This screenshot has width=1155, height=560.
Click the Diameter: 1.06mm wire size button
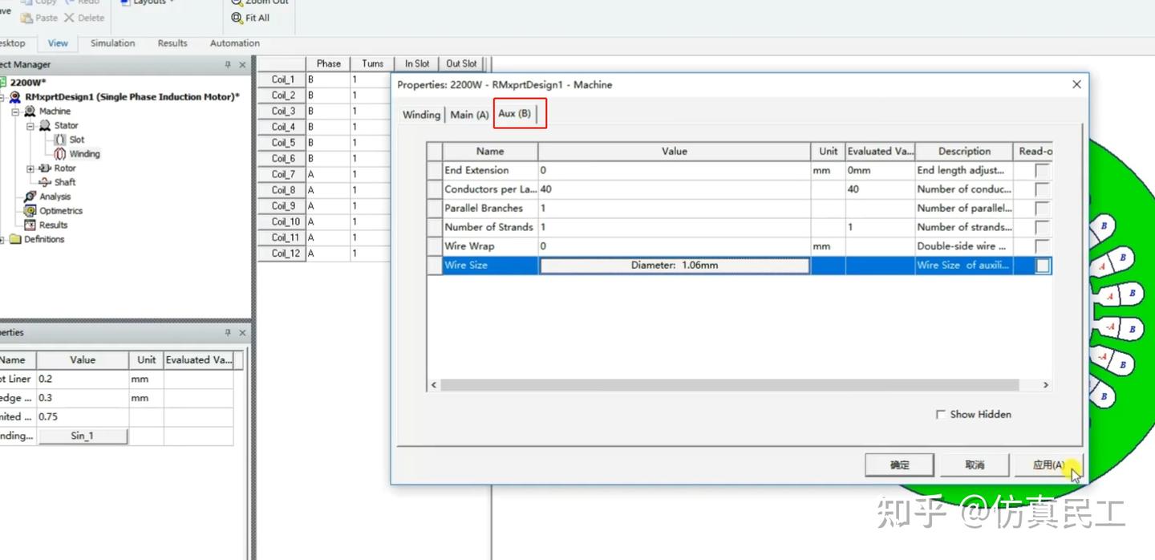coord(675,266)
